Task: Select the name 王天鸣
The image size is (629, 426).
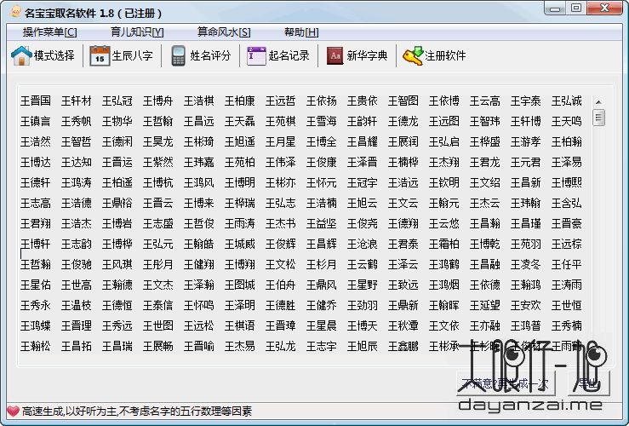Action: point(566,121)
